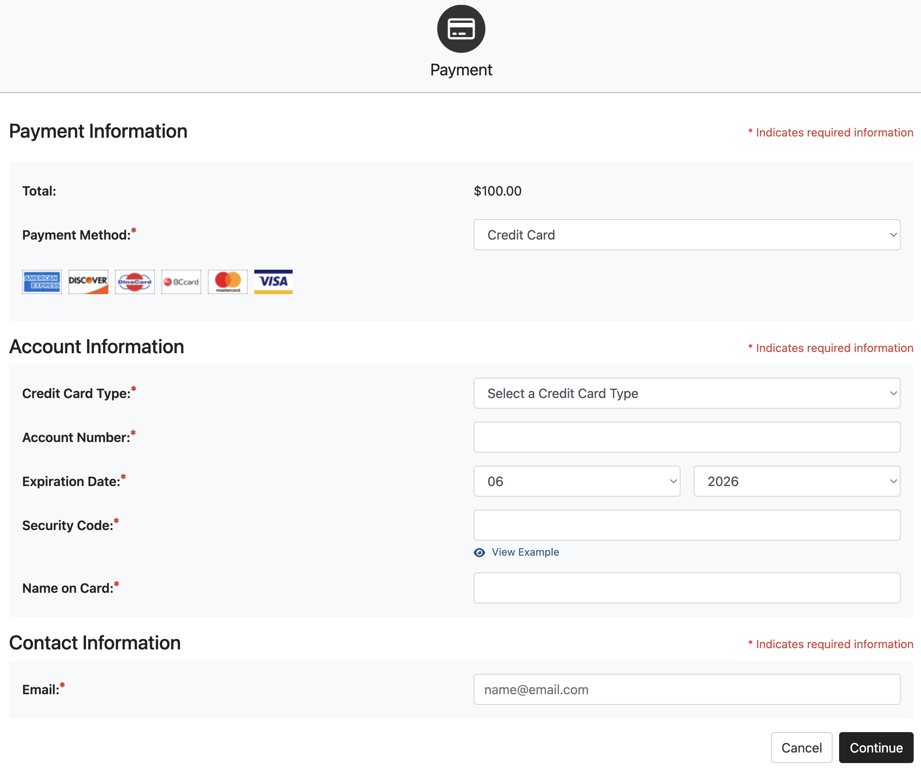The image size is (921, 770).
Task: Click the Visa card logo
Action: (x=273, y=282)
